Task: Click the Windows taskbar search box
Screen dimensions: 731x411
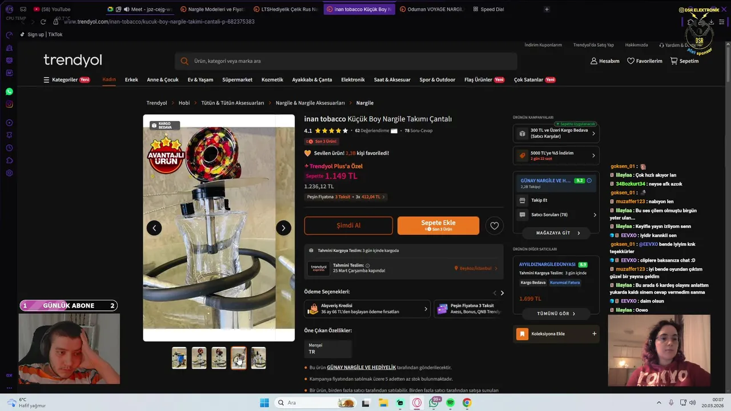Action: (315, 403)
